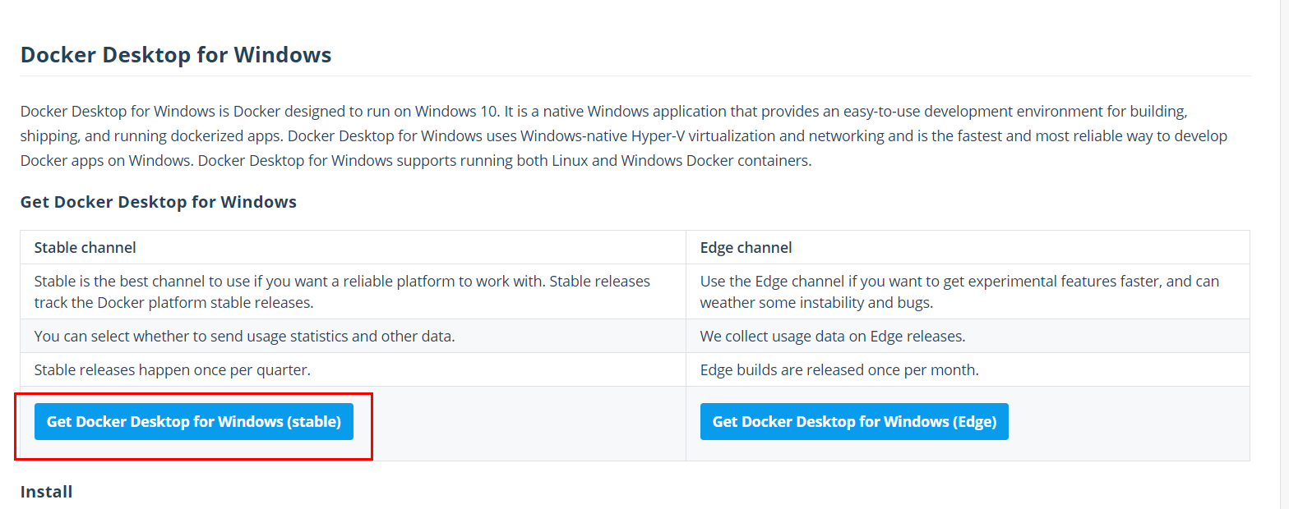Click the Edge channel column header
This screenshot has height=509, width=1289.
[x=968, y=247]
